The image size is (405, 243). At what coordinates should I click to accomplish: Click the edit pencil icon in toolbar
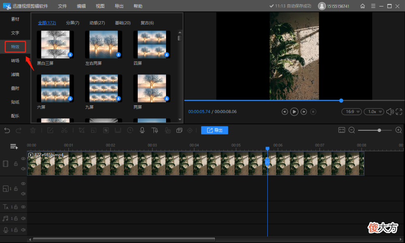[x=50, y=130]
